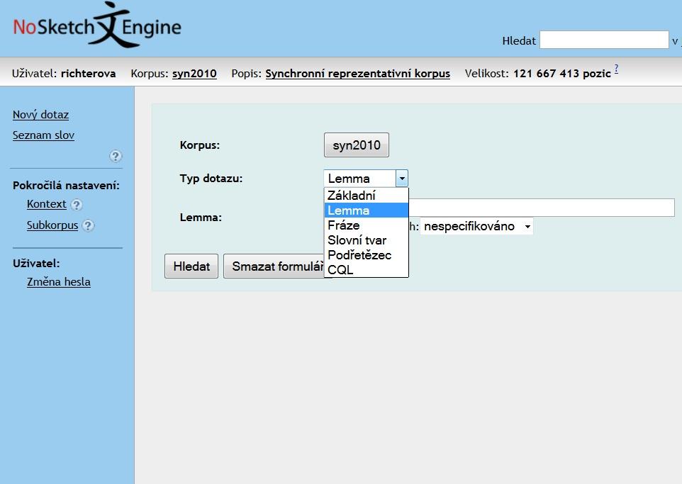Image resolution: width=682 pixels, height=484 pixels.
Task: Select Základní query type option
Action: pos(367,196)
